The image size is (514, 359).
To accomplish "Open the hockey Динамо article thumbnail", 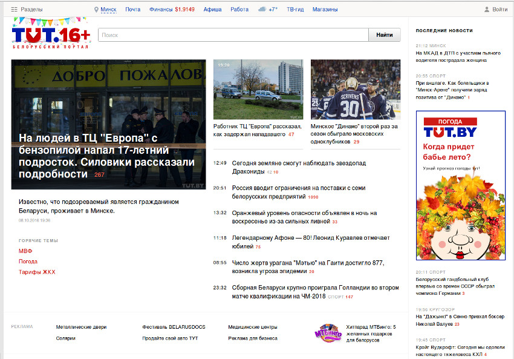I will pyautogui.click(x=355, y=90).
